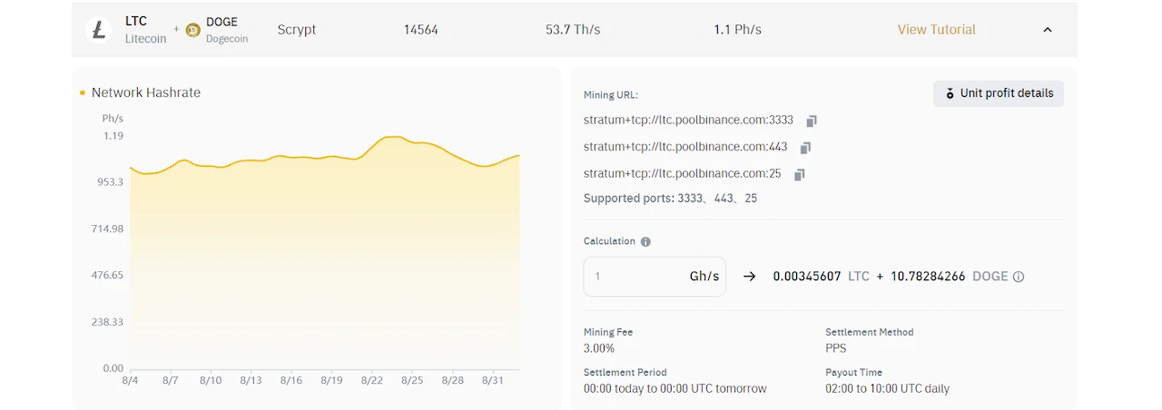Click the Scrypt algorithm label
Image resolution: width=1162 pixels, height=410 pixels.
297,30
